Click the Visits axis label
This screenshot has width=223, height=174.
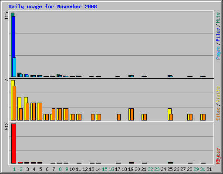click(x=218, y=94)
